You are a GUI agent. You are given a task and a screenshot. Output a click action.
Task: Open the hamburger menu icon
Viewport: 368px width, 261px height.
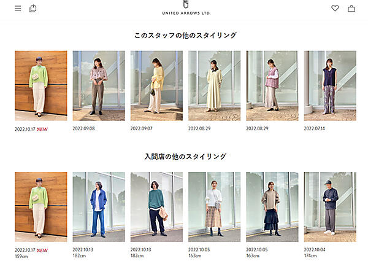tap(18, 8)
